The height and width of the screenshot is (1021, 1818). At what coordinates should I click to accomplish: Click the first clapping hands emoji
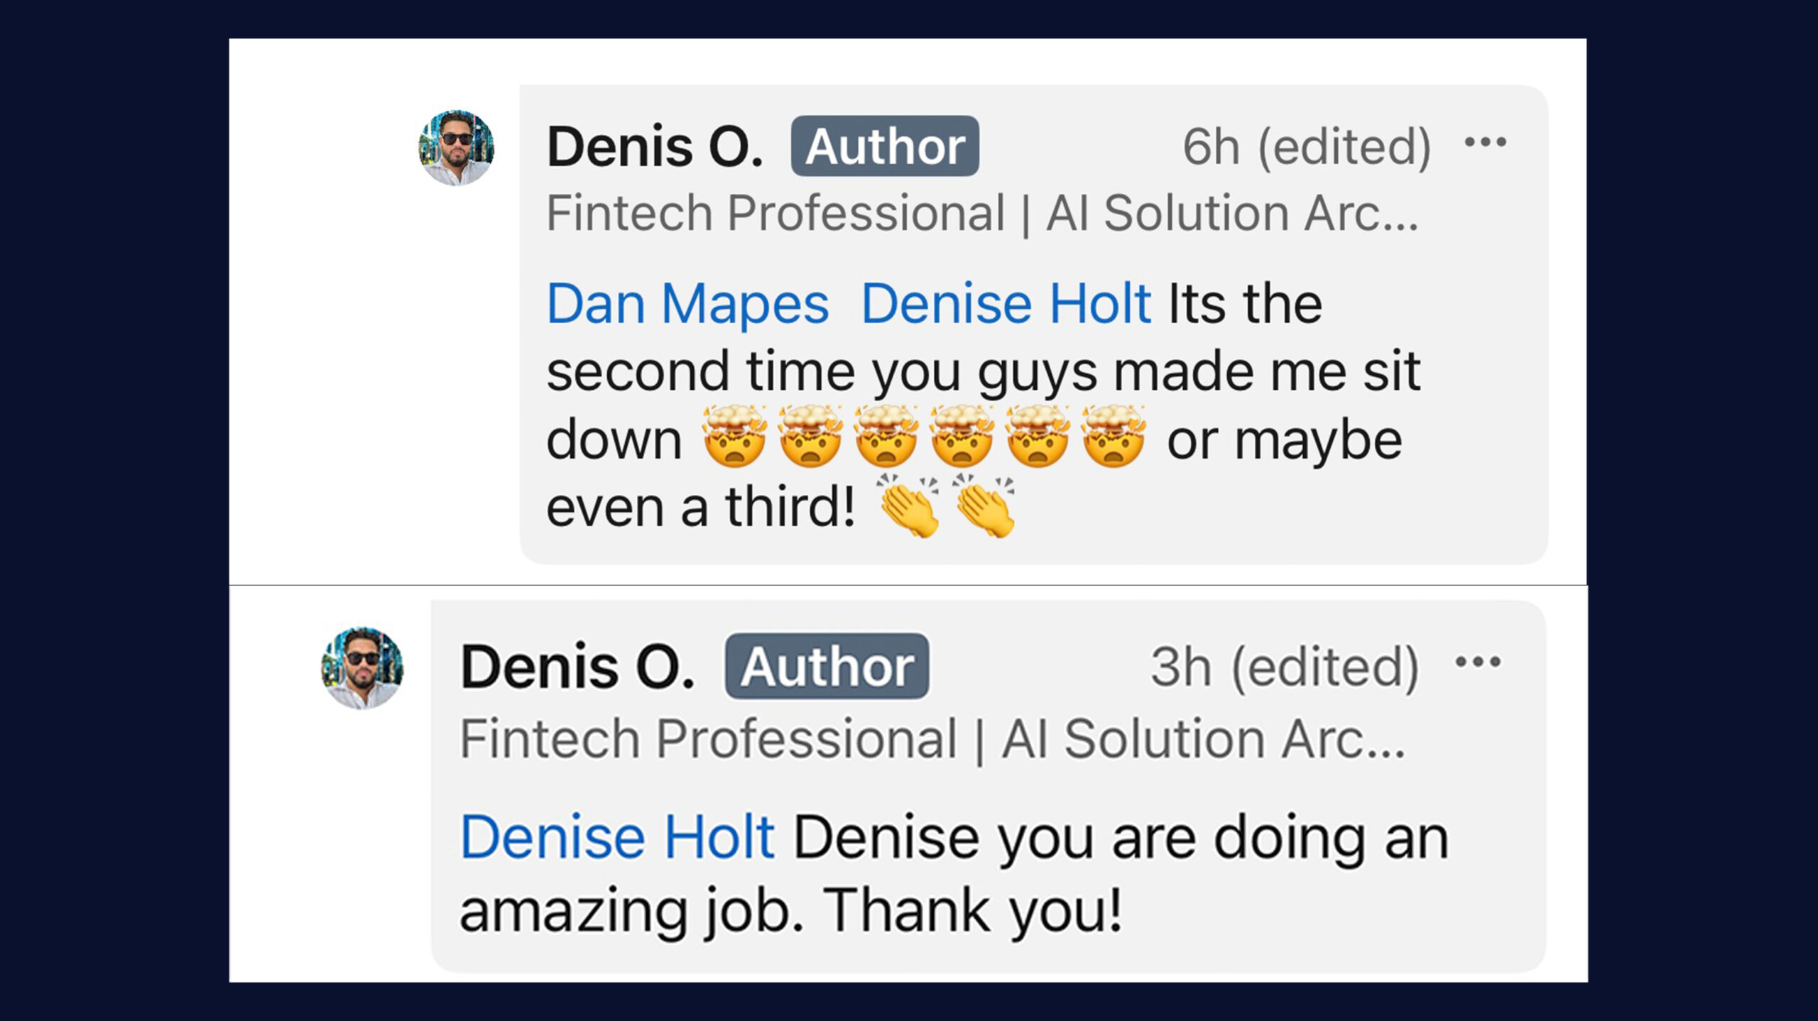(909, 506)
